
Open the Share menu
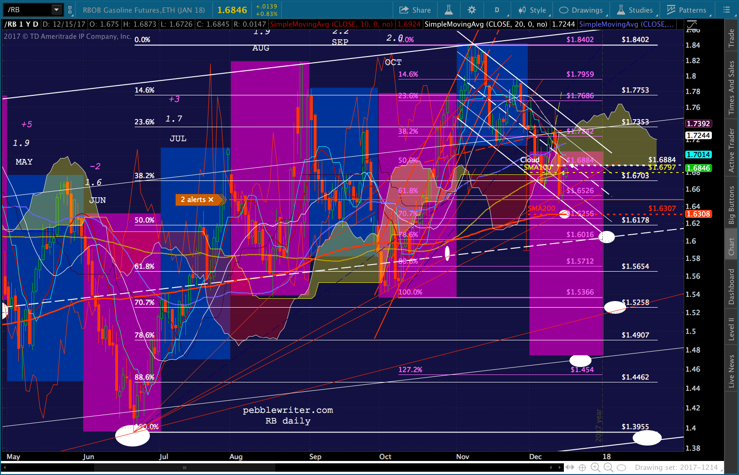[415, 10]
